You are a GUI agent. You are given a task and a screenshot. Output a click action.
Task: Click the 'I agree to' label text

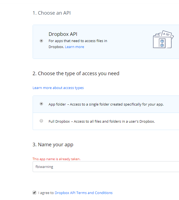coord(46,193)
